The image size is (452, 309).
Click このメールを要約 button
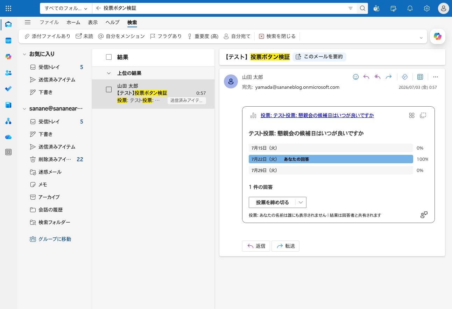[x=319, y=57]
